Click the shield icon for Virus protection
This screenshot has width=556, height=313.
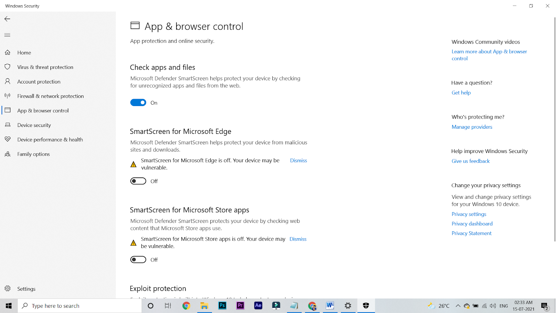tap(8, 67)
